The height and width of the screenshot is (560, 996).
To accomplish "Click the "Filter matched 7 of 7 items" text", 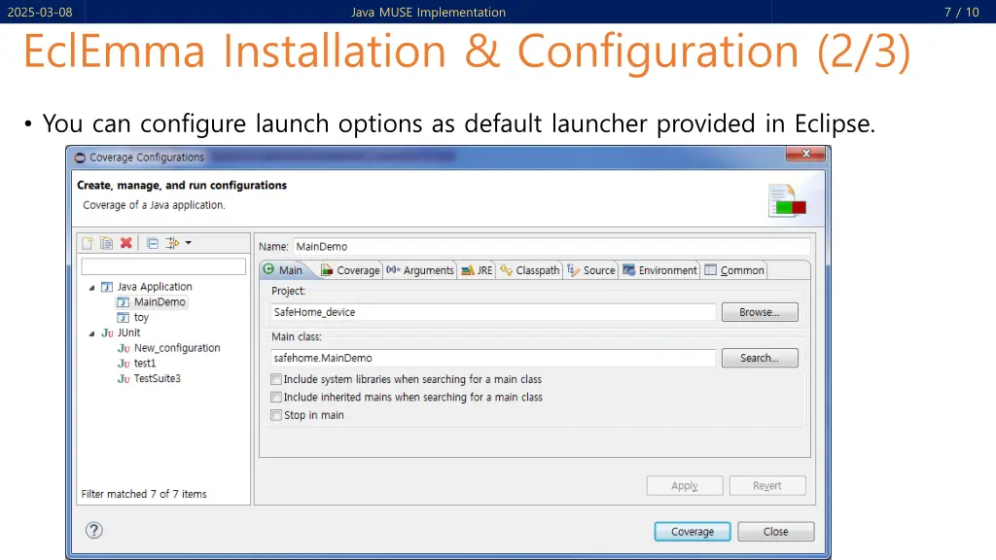I will click(144, 494).
